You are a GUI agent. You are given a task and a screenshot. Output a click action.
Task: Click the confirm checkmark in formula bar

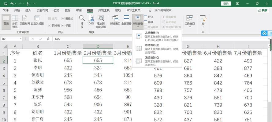(41, 39)
